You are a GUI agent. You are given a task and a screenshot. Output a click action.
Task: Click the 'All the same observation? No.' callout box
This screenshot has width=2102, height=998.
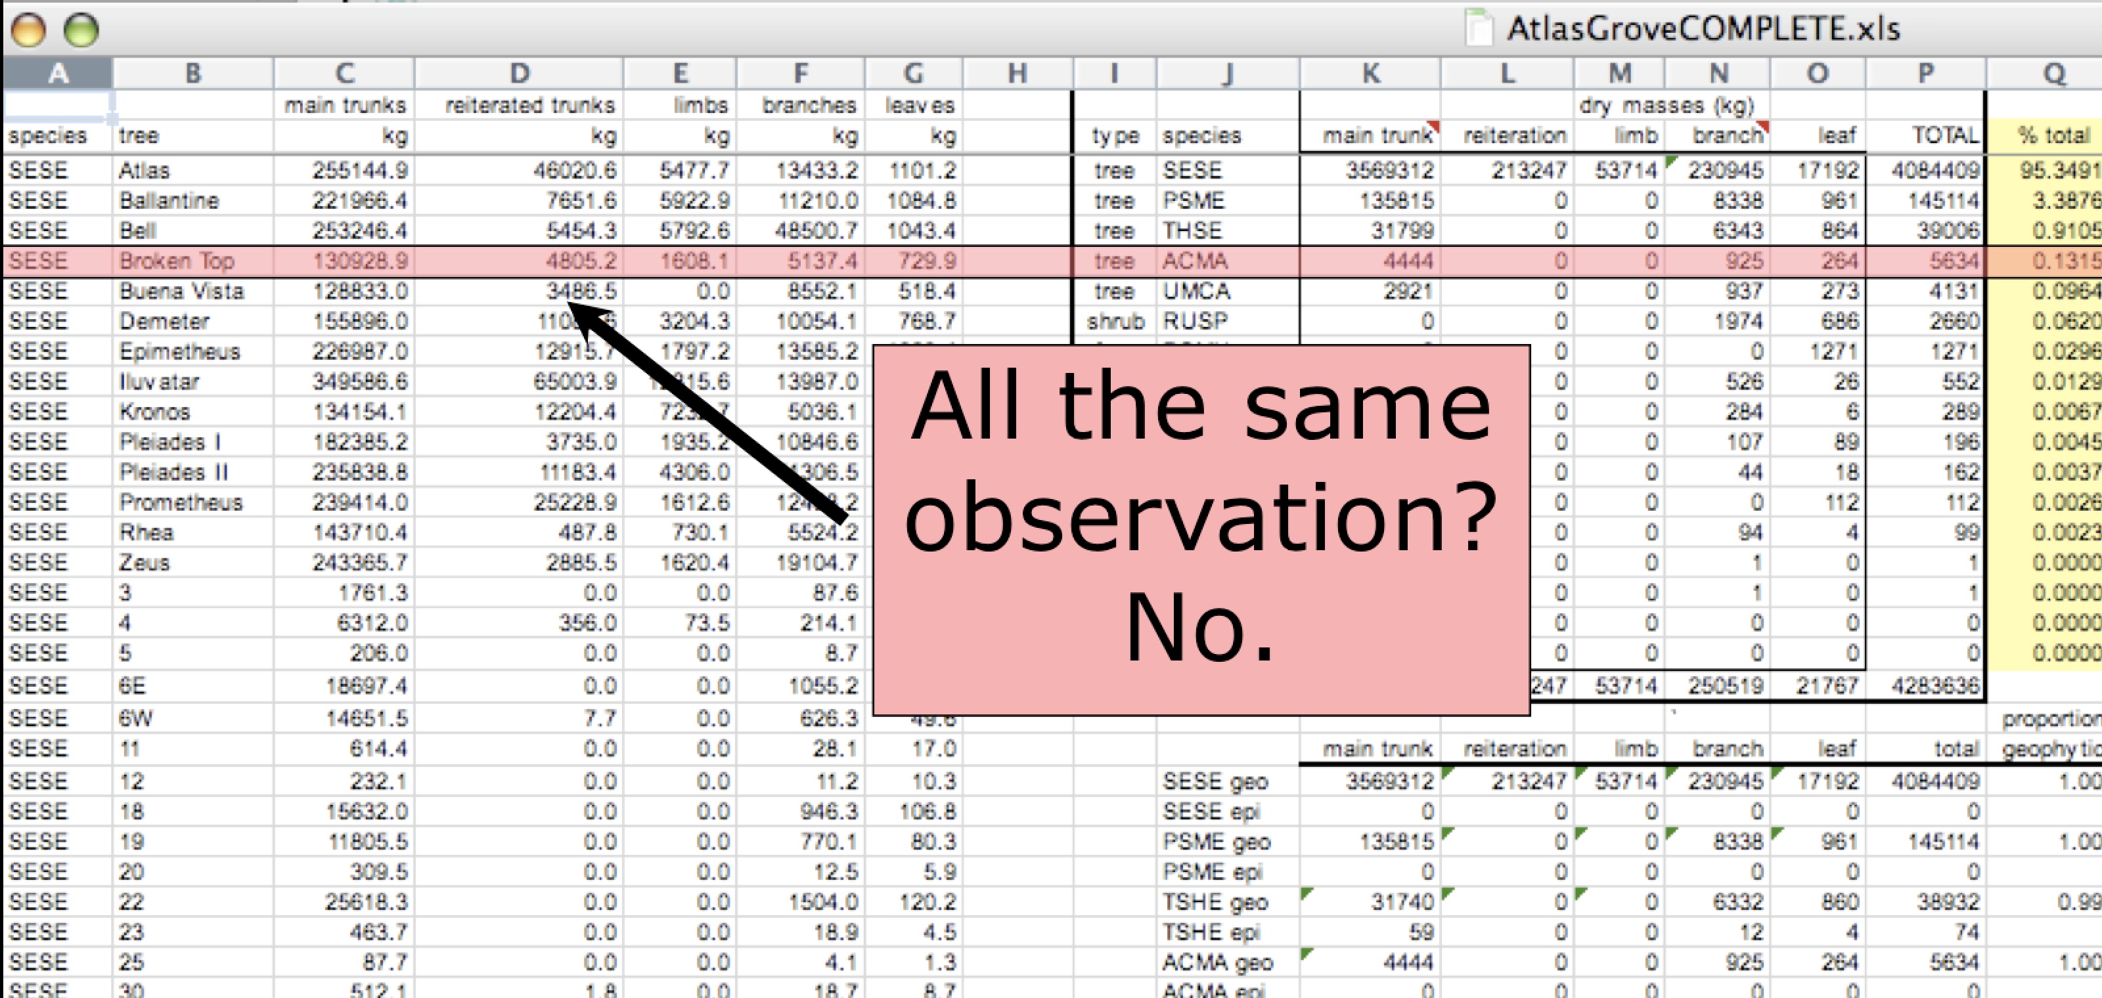[x=1200, y=530]
